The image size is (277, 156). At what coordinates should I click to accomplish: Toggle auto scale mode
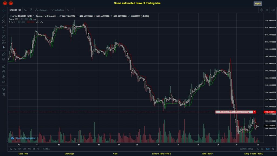268,149
